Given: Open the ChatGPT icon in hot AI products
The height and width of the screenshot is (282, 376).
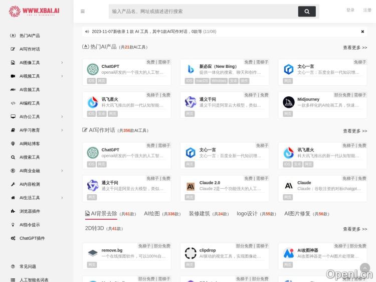Looking at the screenshot, I should pyautogui.click(x=93, y=69).
